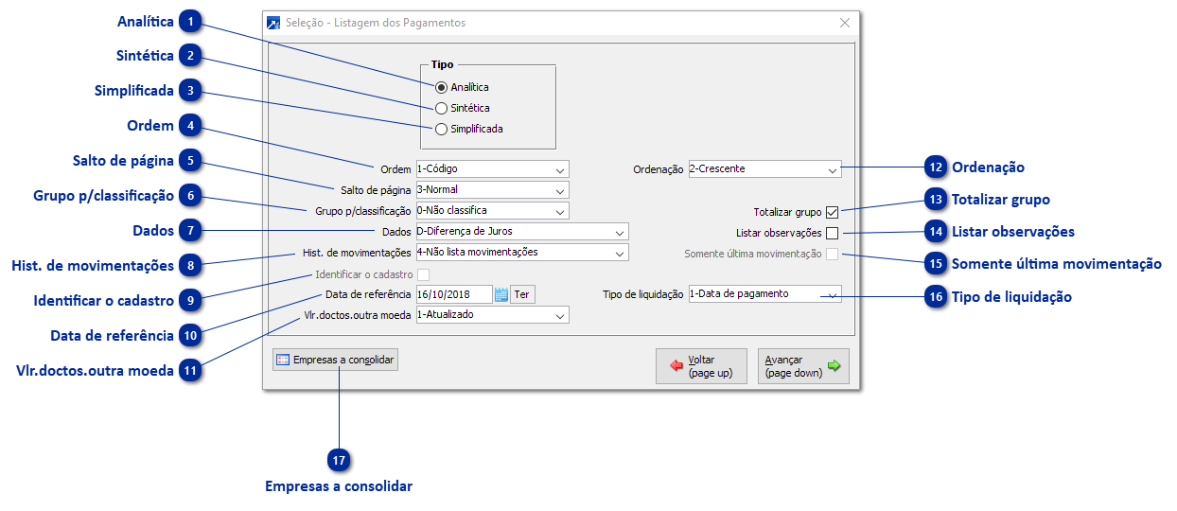
Task: Click the Voltar (page up) button
Action: (x=700, y=366)
